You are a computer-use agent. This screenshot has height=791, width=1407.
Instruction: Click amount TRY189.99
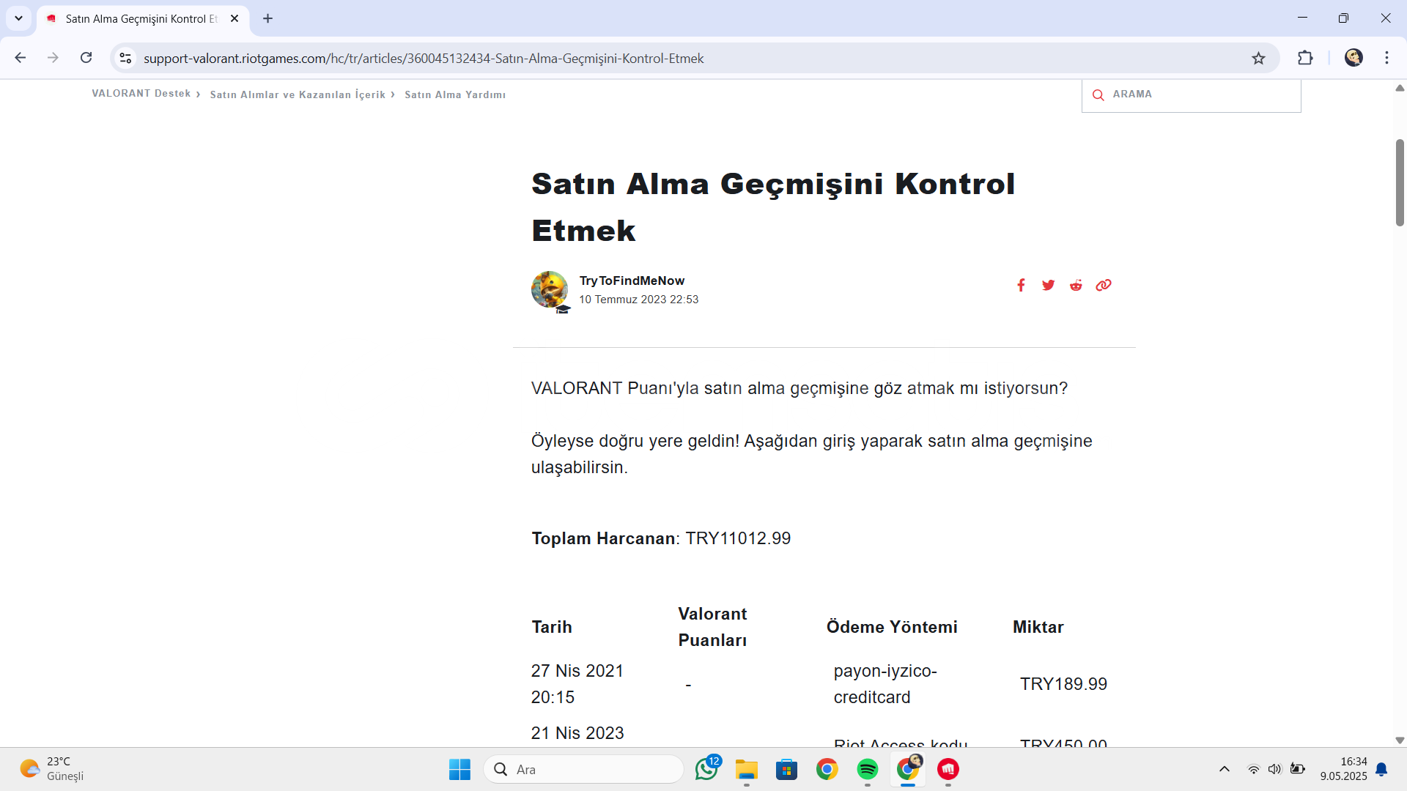1063,684
